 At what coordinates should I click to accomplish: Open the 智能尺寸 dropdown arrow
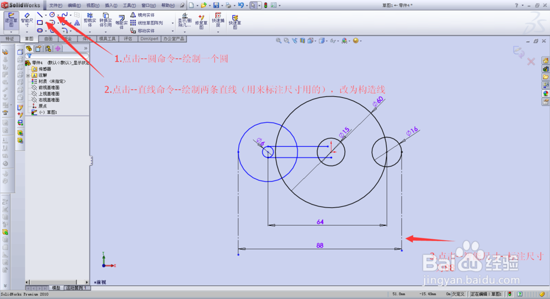(26, 32)
